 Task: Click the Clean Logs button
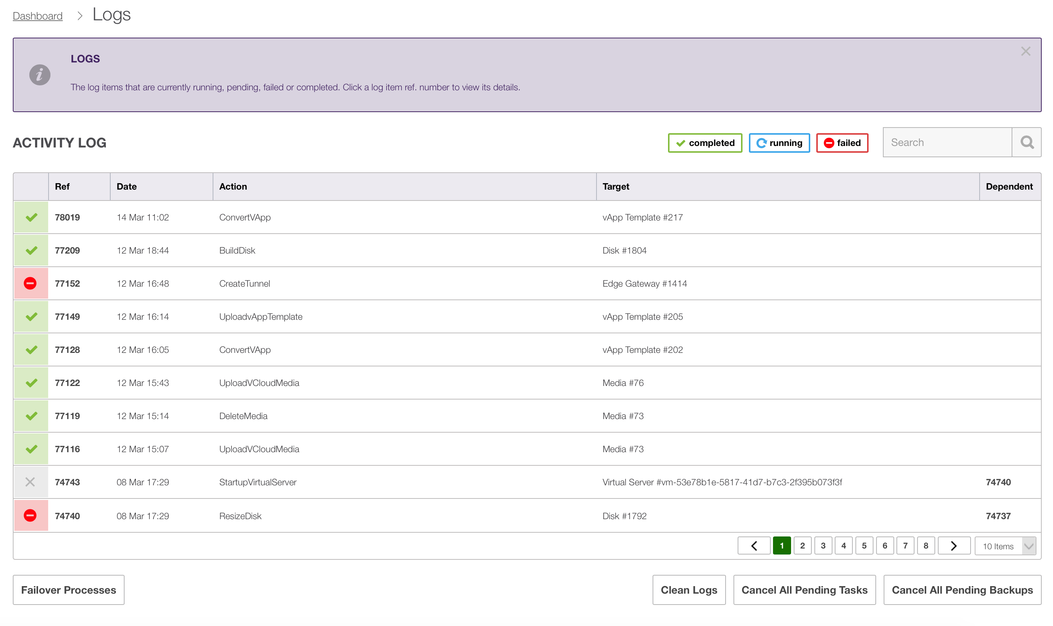pyautogui.click(x=688, y=590)
